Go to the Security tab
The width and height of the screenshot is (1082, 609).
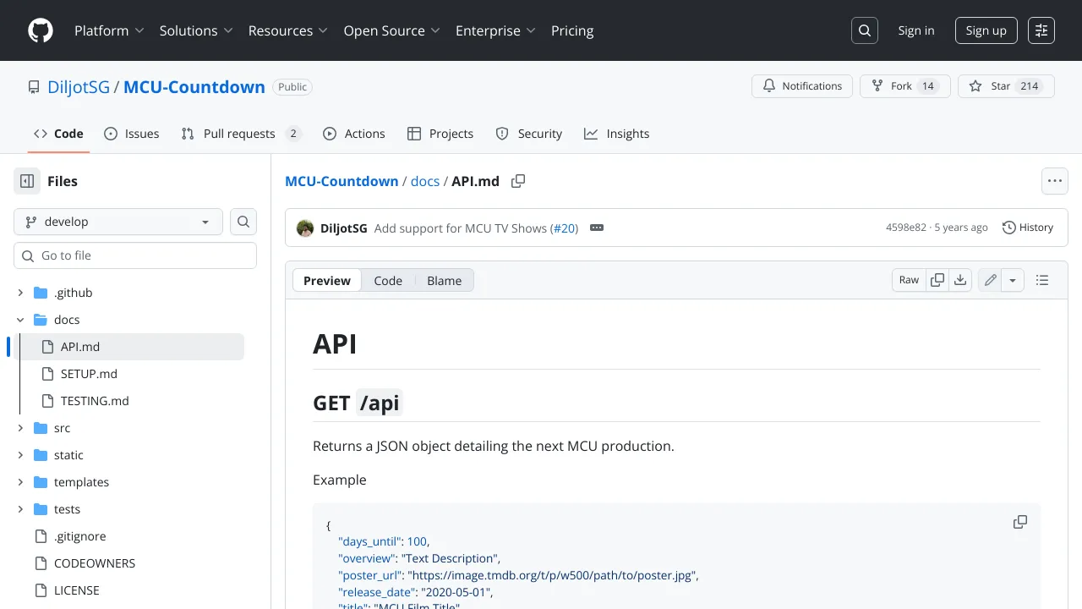pyautogui.click(x=528, y=134)
